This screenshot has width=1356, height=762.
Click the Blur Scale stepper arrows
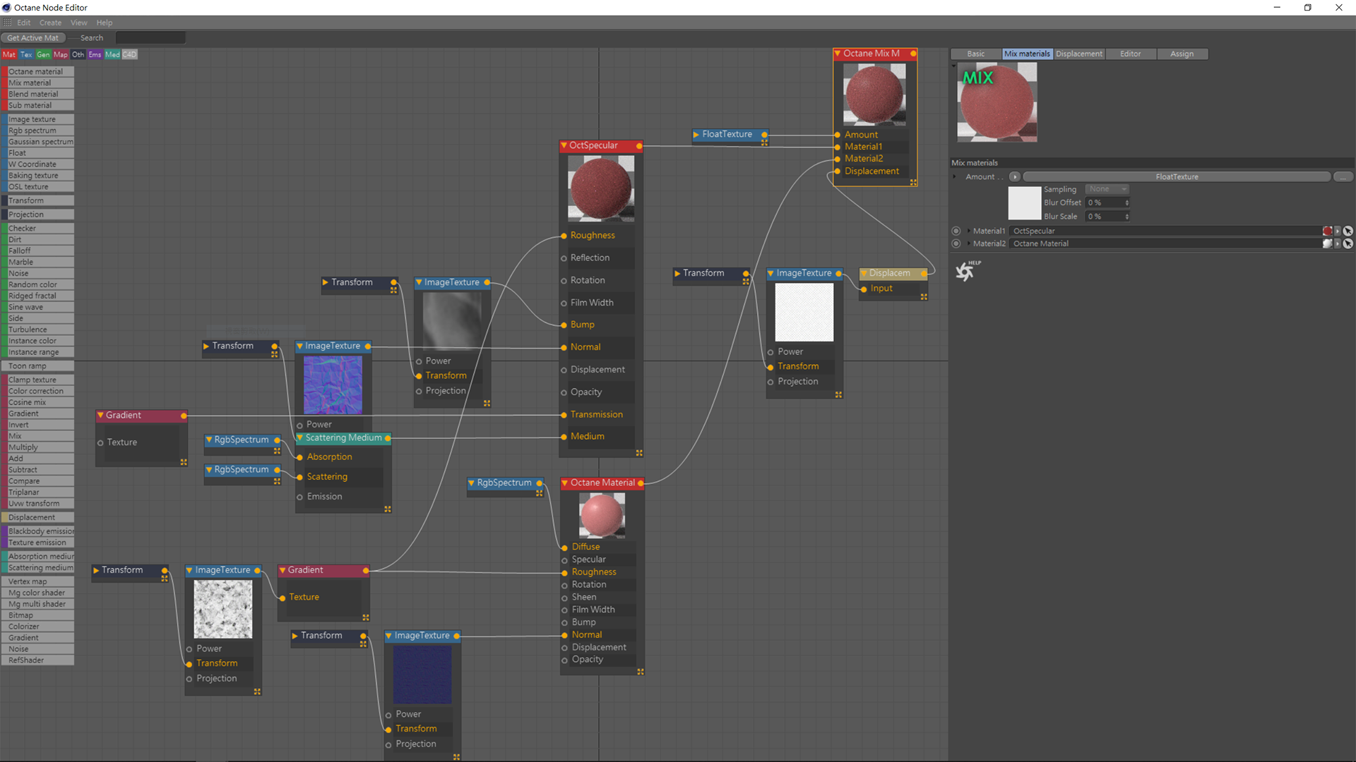(x=1127, y=217)
